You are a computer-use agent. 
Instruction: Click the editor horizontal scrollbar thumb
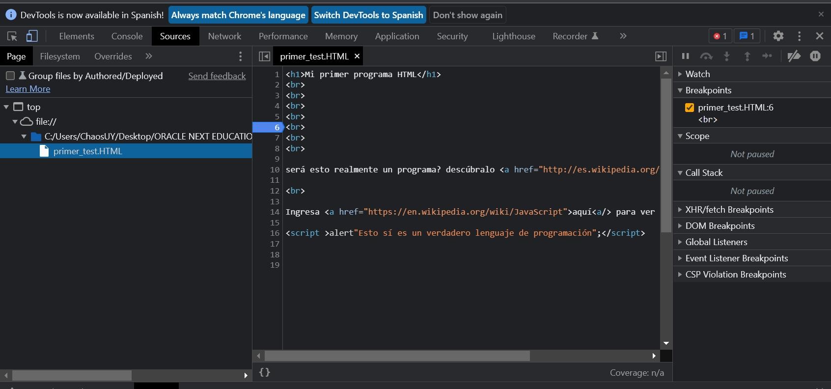coord(397,356)
